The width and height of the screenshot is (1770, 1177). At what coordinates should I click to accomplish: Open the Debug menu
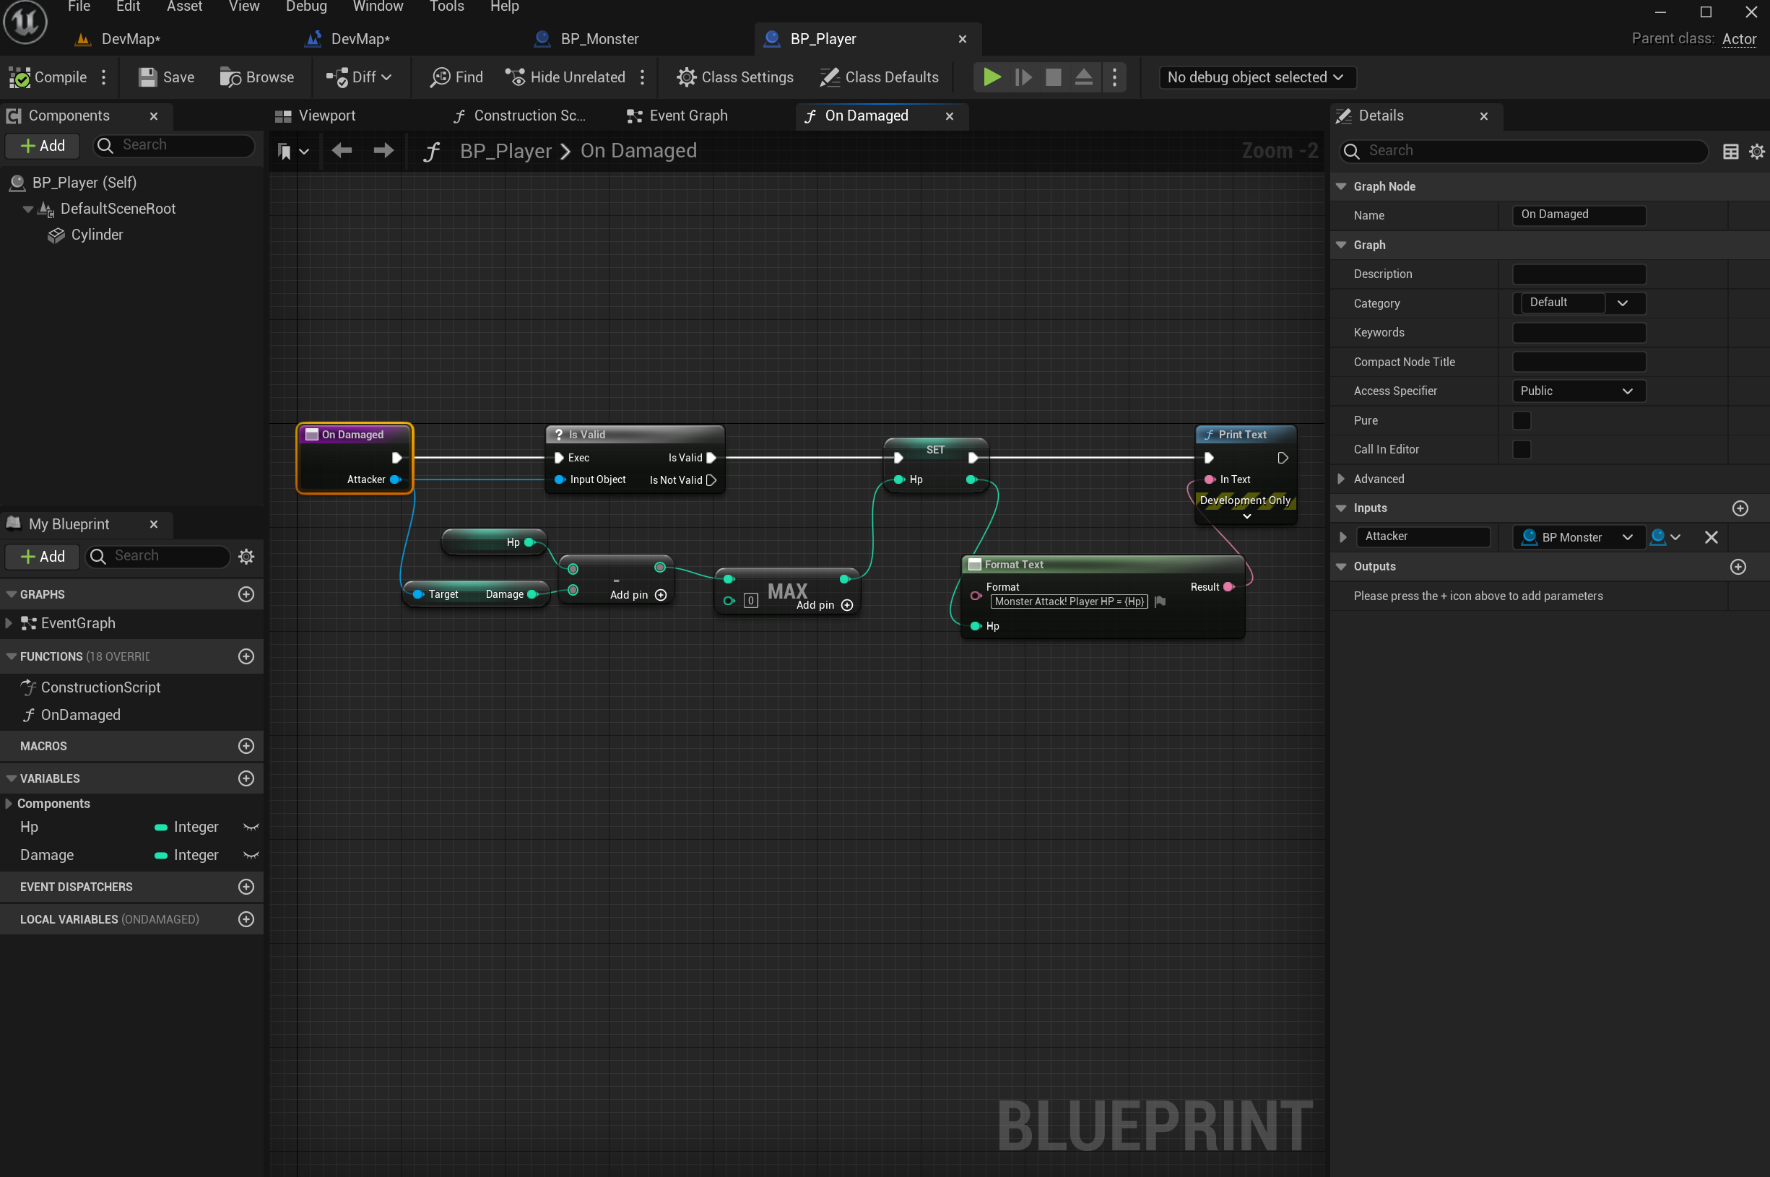306,6
